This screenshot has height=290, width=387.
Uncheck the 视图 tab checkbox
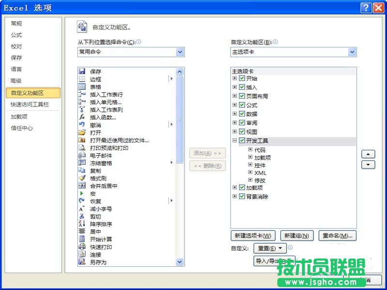242,131
